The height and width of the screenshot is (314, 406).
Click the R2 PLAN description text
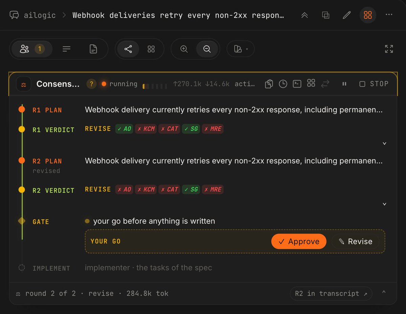pos(234,161)
